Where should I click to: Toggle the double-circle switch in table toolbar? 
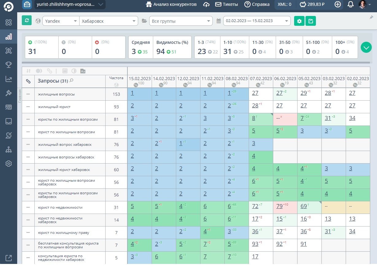(39, 71)
